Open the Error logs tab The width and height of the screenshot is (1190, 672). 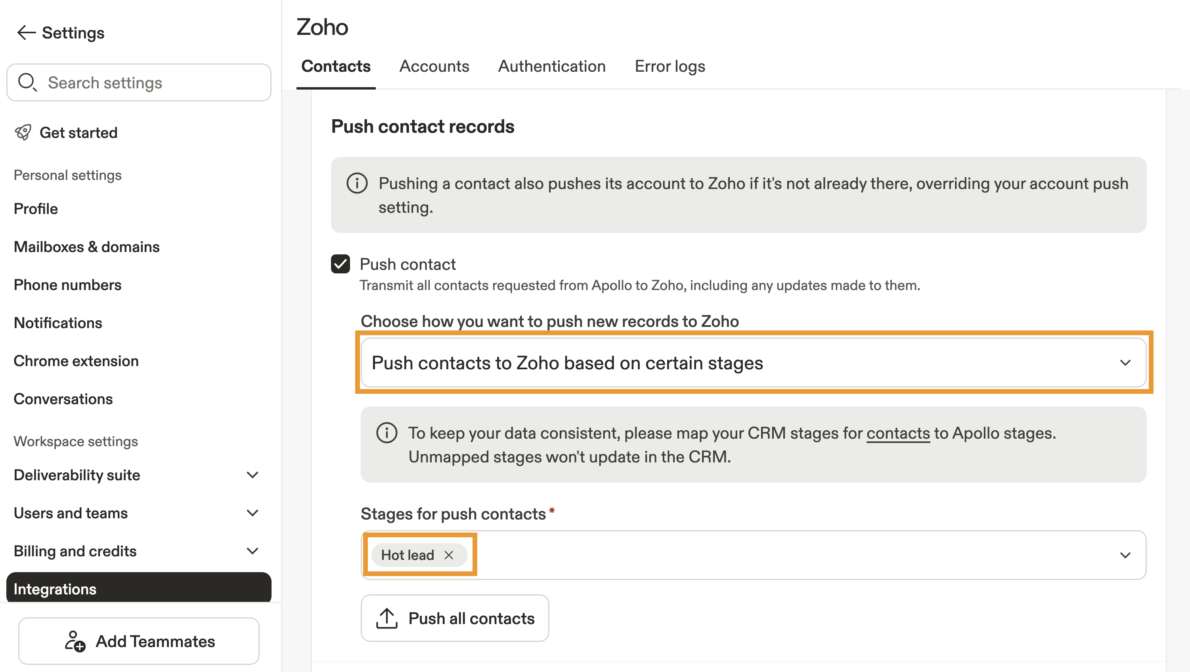tap(670, 66)
